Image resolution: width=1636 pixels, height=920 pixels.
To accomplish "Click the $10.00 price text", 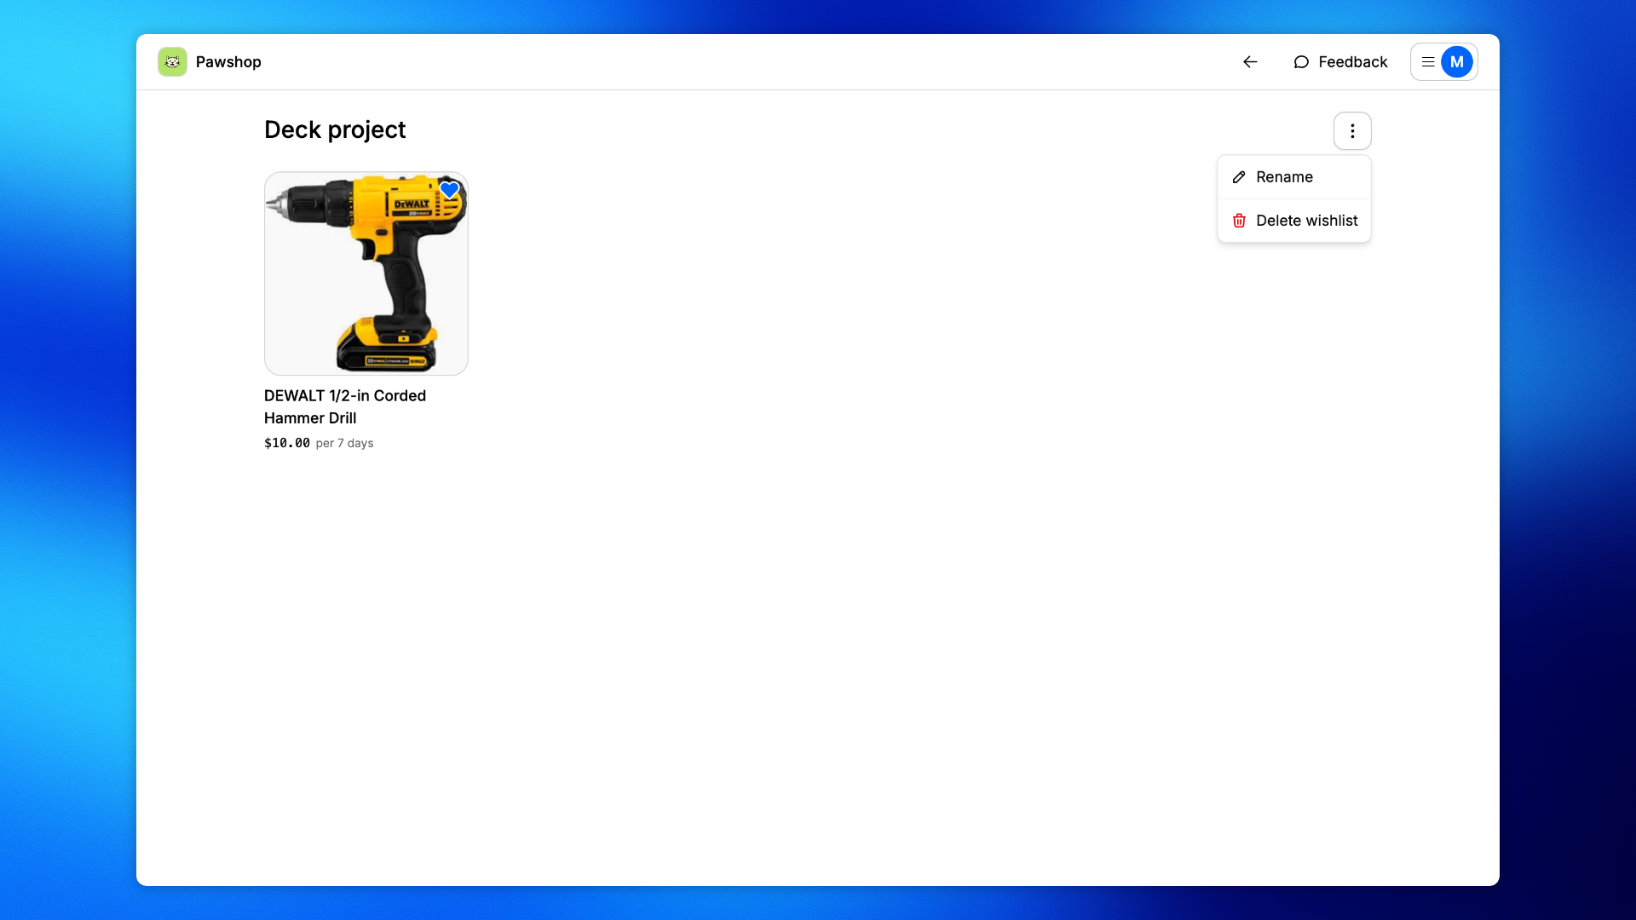I will click(287, 443).
